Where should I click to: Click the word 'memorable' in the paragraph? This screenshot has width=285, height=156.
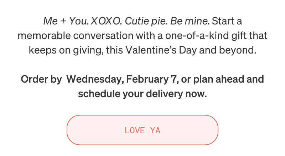[x=44, y=36]
